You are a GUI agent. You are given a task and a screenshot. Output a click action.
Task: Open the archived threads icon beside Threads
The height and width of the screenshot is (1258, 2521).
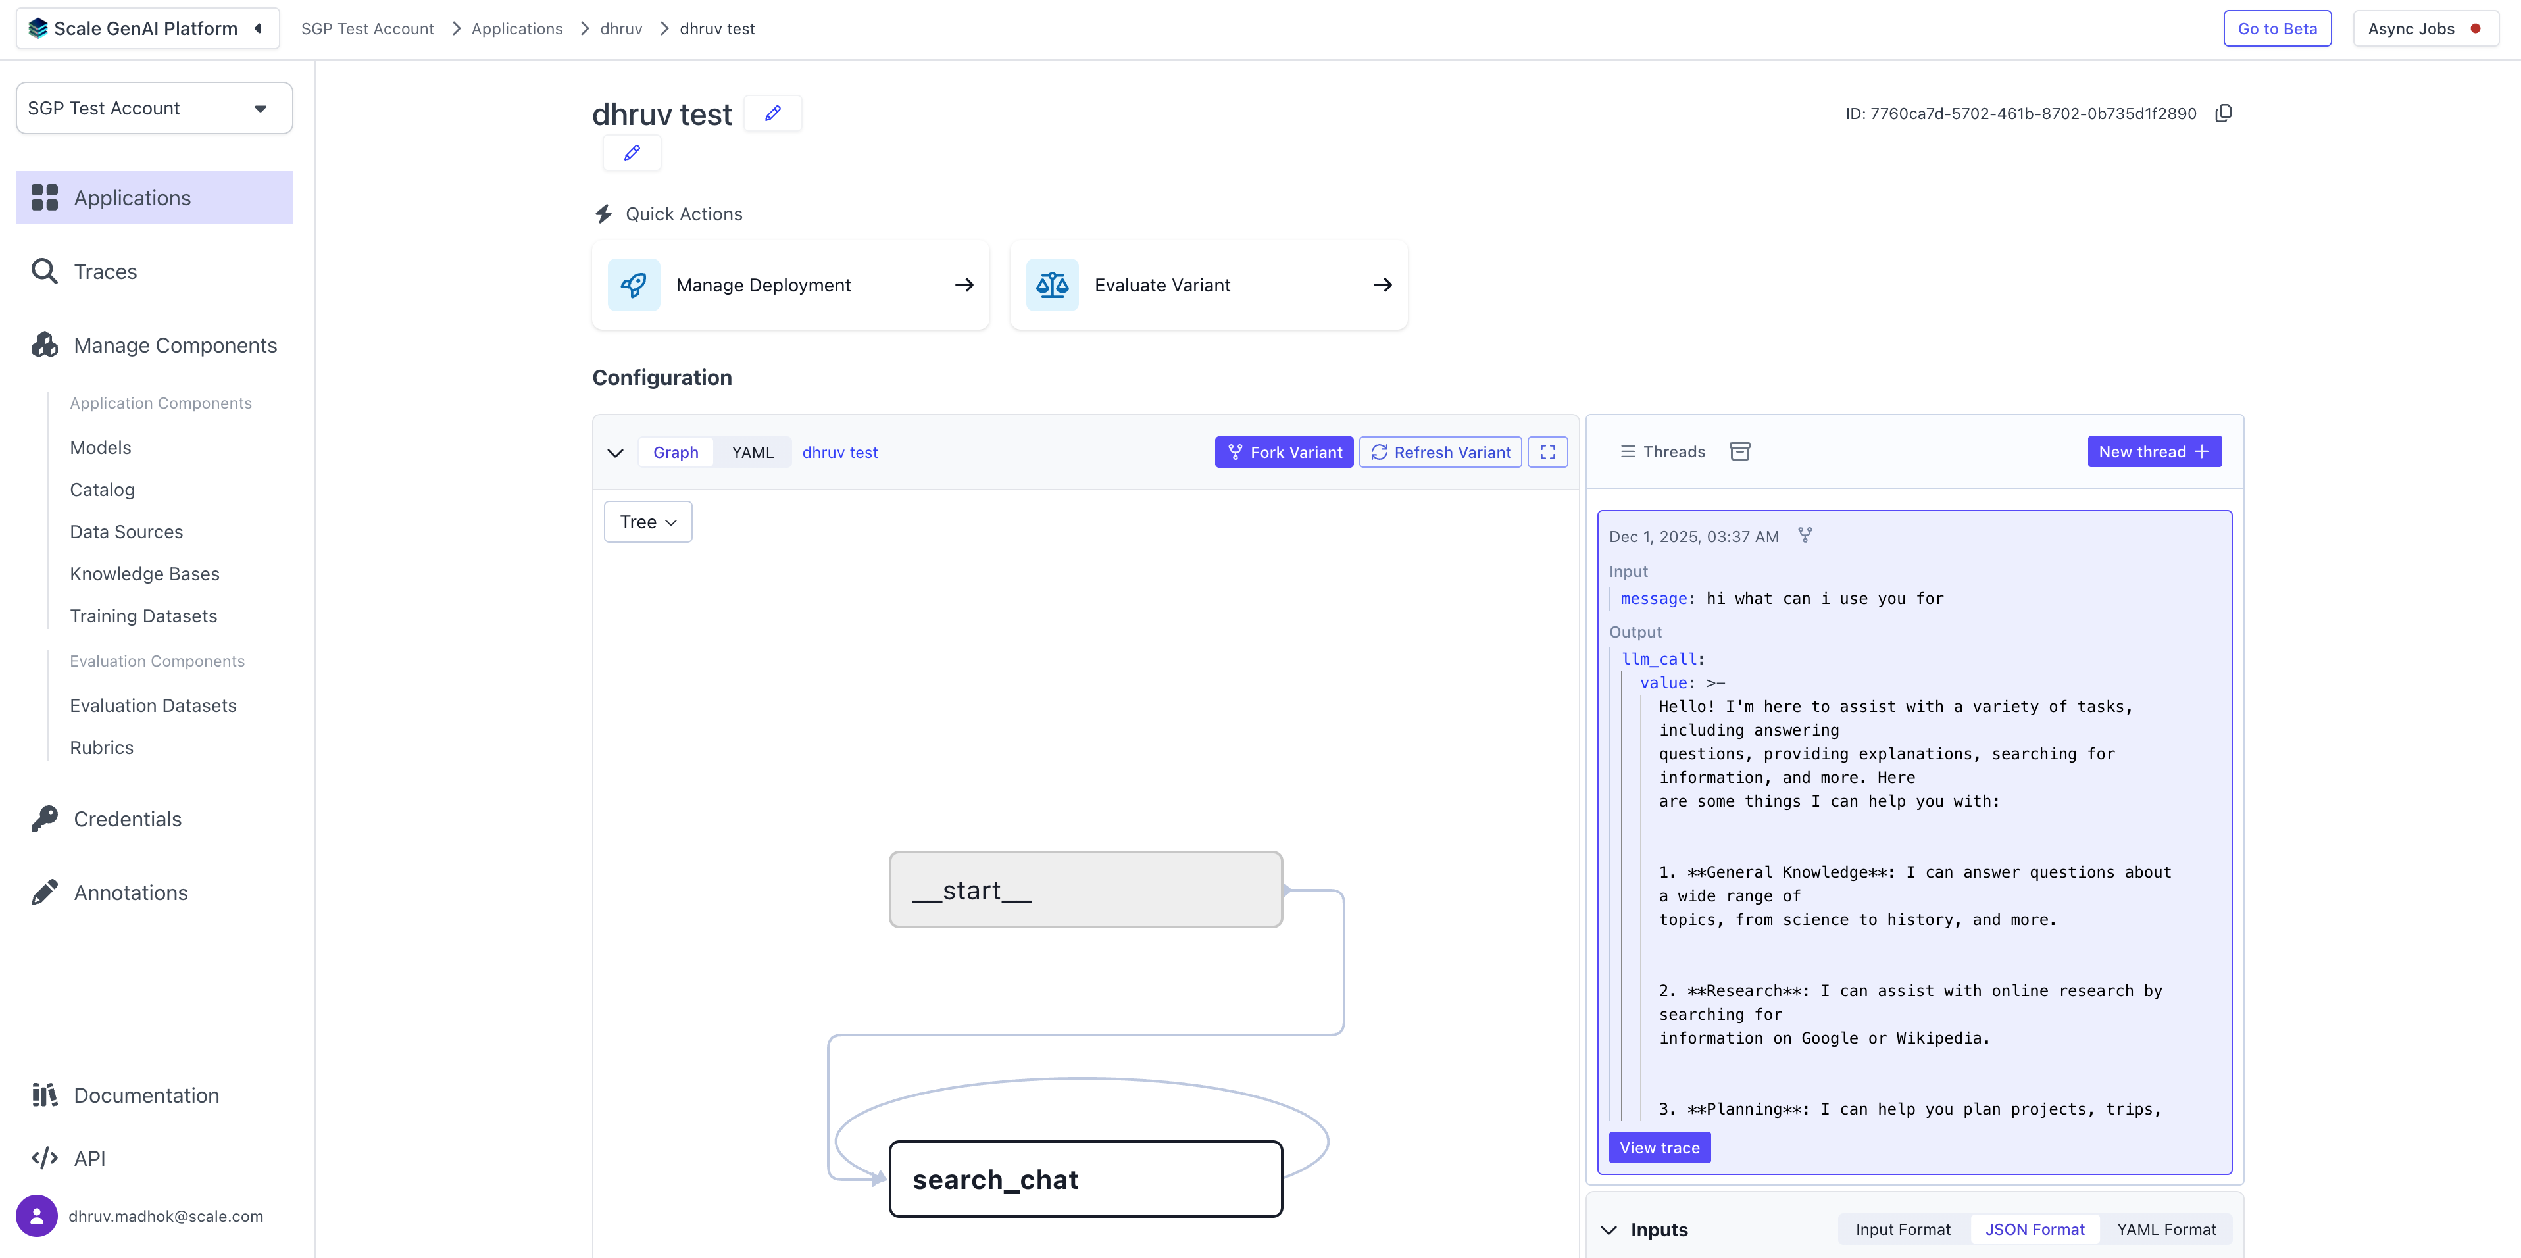(1739, 451)
